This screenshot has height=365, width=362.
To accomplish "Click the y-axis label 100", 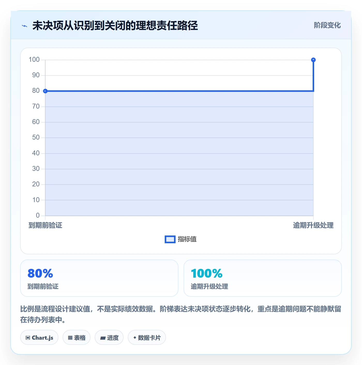I will (x=34, y=60).
